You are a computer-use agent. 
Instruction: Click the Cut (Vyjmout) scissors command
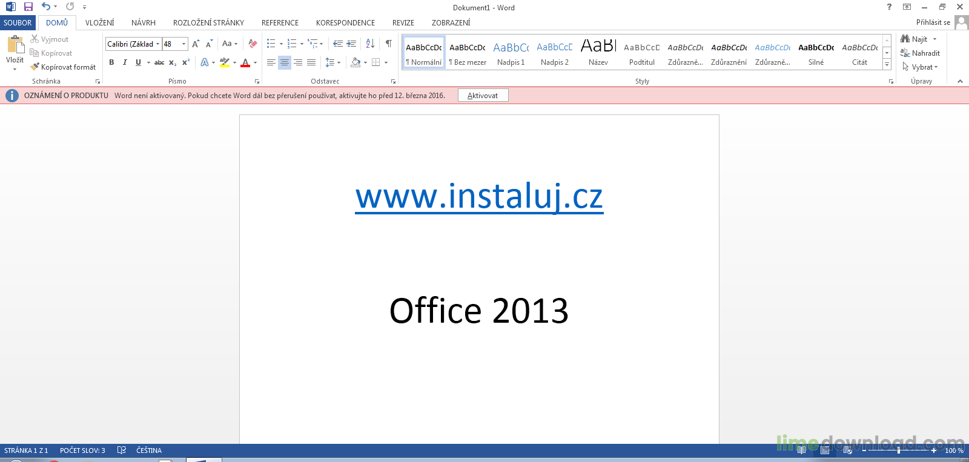coord(50,39)
